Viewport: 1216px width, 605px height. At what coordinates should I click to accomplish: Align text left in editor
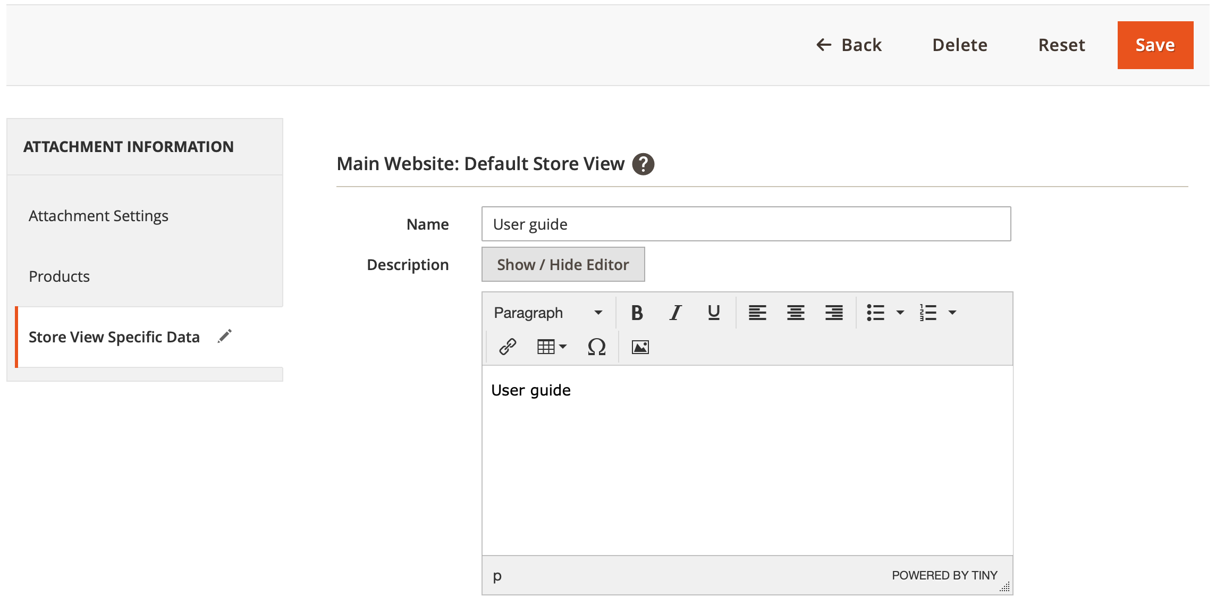(757, 313)
